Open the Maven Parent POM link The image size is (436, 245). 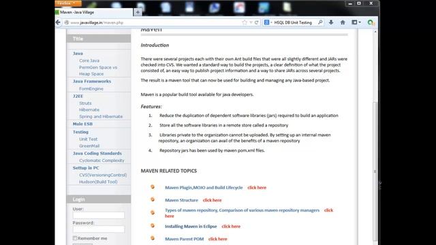point(185,239)
